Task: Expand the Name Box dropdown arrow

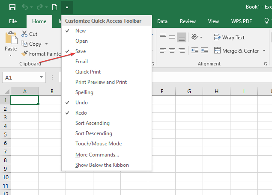Action: 42,77
